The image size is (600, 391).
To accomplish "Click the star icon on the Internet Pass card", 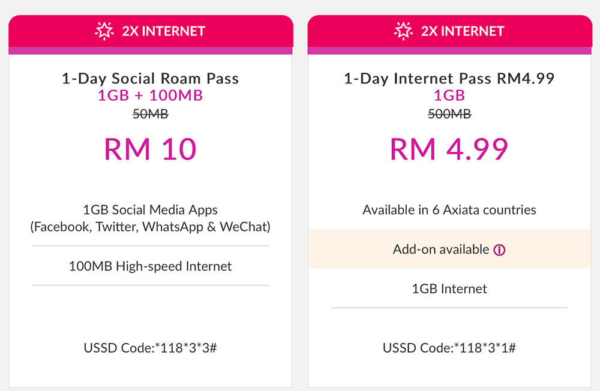I will [403, 31].
